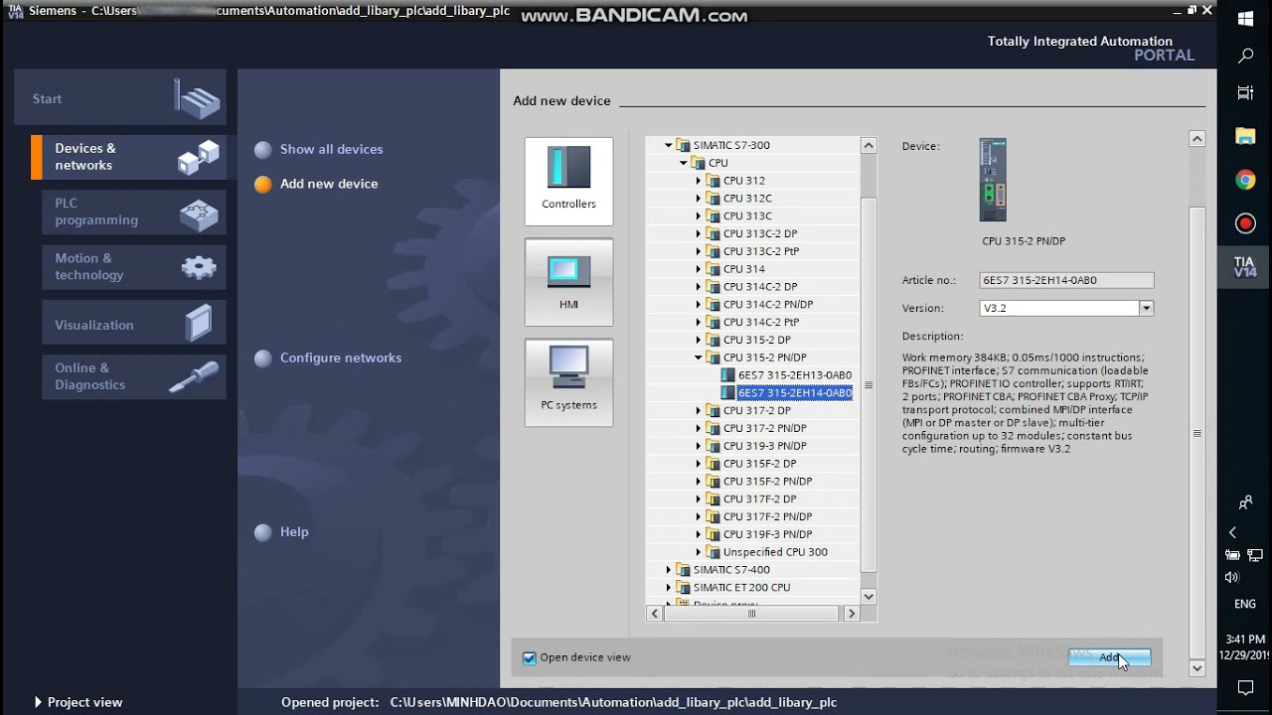Viewport: 1272px width, 715px height.
Task: Click the CPU 315-2 PN/DP device image
Action: point(993,180)
